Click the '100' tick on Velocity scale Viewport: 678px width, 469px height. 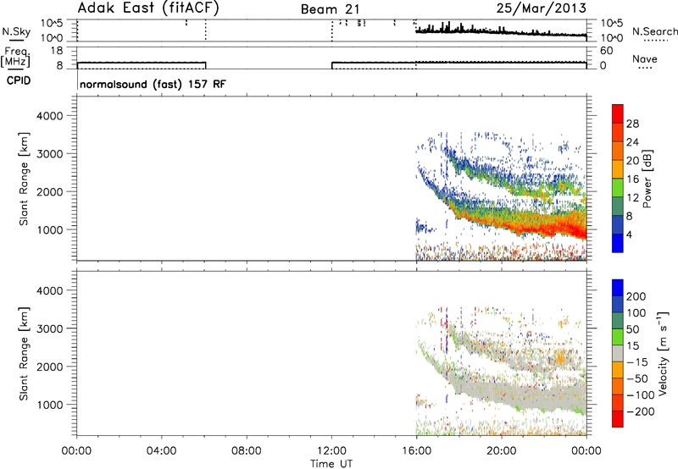coord(636,312)
